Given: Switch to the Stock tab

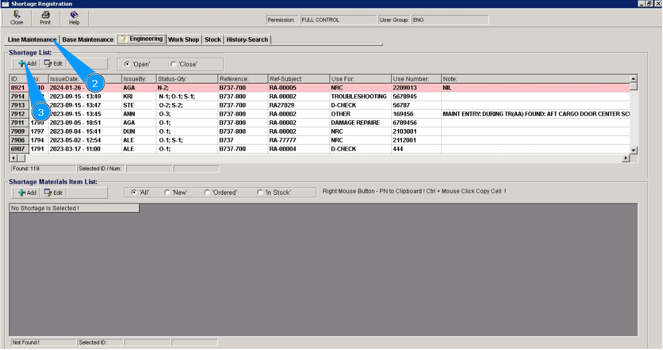Looking at the screenshot, I should [213, 40].
